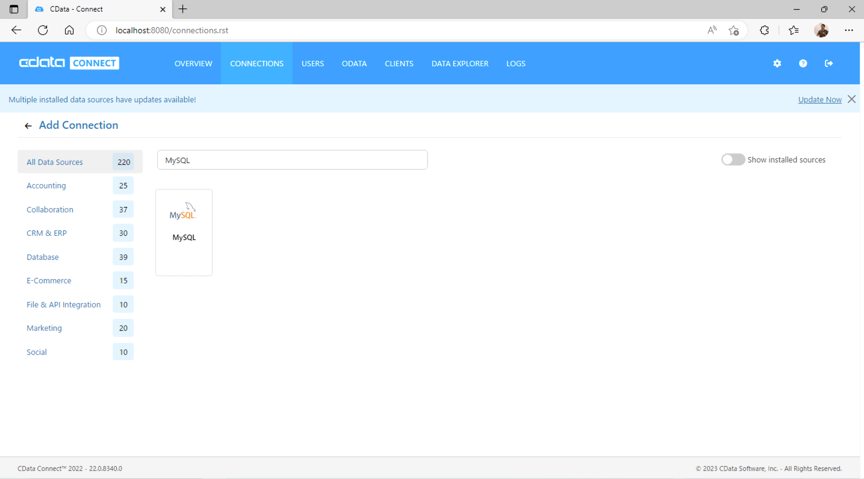Click the CData Connect logo
The width and height of the screenshot is (864, 479).
69,63
